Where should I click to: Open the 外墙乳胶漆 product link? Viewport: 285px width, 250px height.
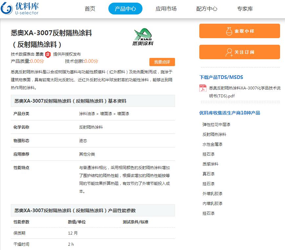click(x=212, y=193)
